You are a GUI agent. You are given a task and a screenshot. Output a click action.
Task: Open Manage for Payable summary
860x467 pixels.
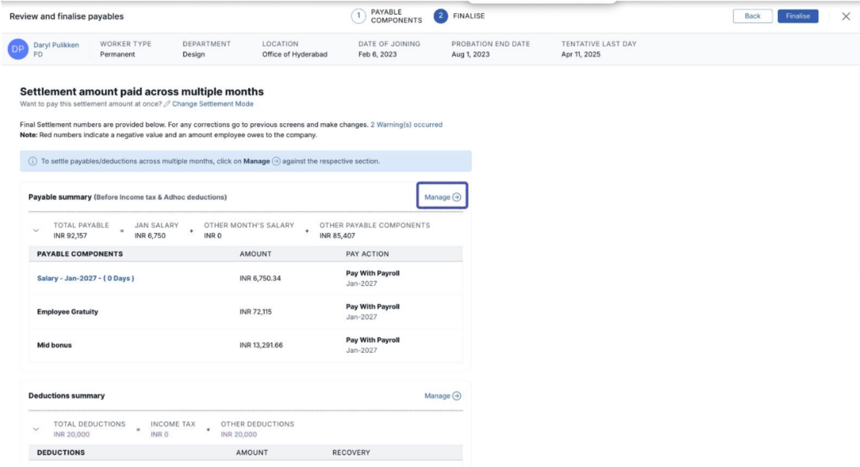[x=443, y=197]
